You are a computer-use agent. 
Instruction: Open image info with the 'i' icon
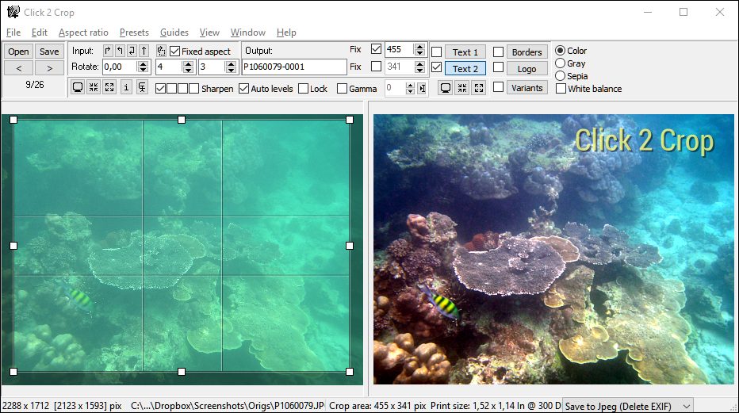[126, 87]
